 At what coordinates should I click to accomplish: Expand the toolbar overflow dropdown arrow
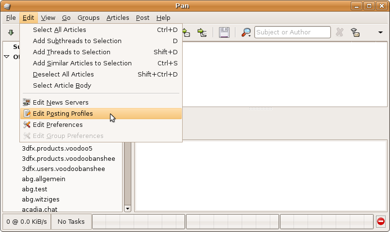380,32
